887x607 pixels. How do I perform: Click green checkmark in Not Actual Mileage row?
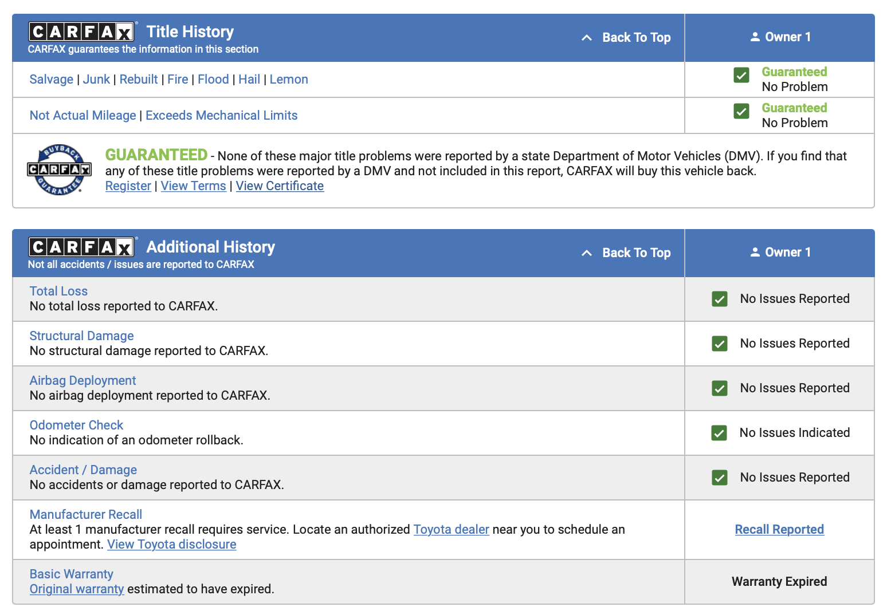pos(741,111)
